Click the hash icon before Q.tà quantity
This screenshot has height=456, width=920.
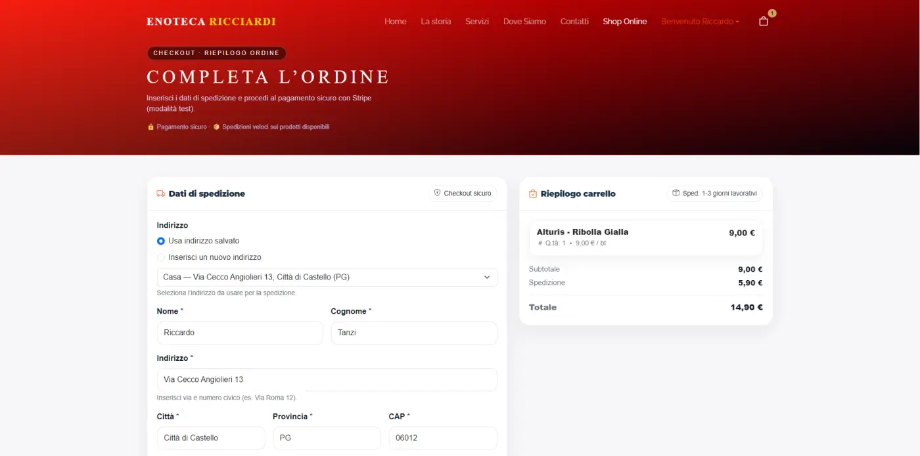click(x=540, y=242)
